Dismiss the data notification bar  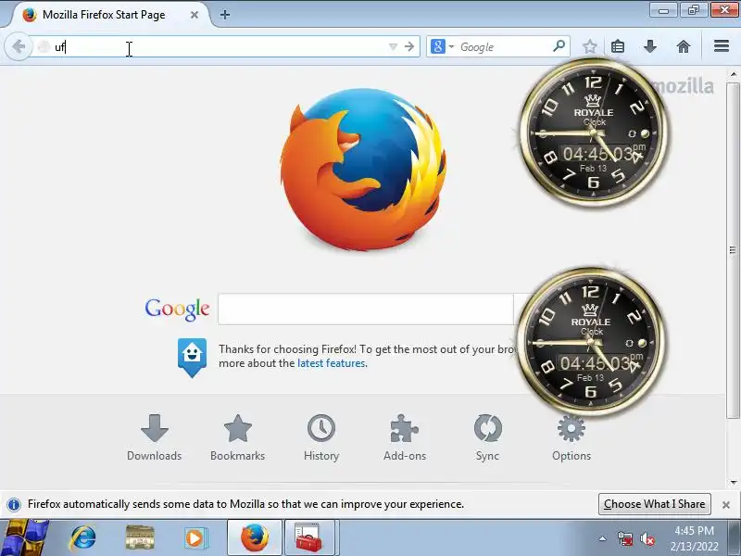point(726,504)
